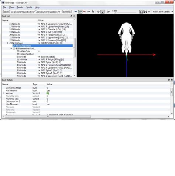This screenshot has height=176, width=175.
Task: Open the Help menu
Action: (x=37, y=7)
